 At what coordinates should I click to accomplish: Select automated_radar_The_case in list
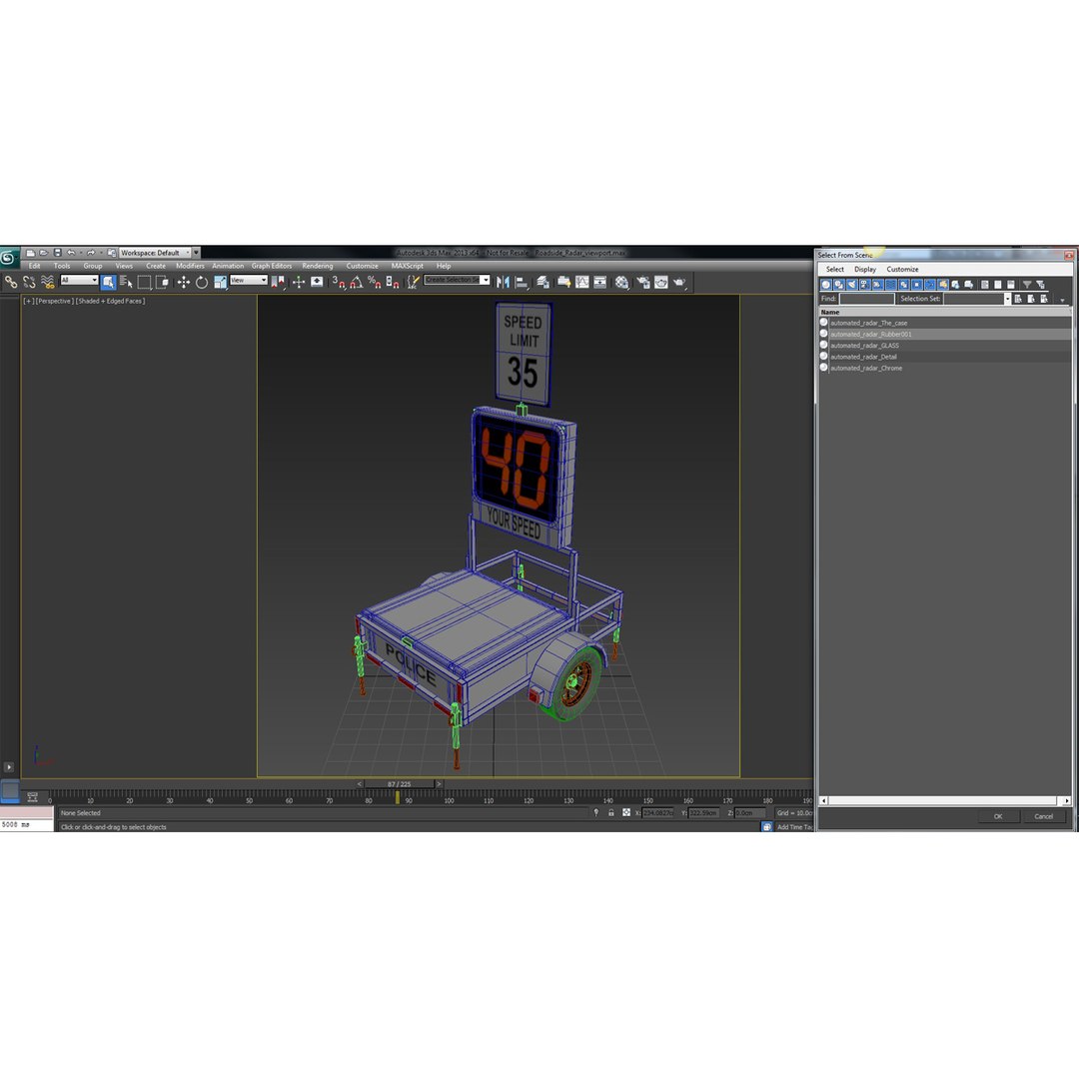945,323
